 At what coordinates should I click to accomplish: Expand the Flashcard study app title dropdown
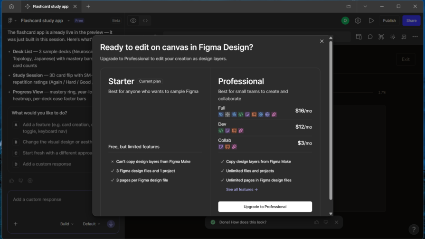(68, 20)
